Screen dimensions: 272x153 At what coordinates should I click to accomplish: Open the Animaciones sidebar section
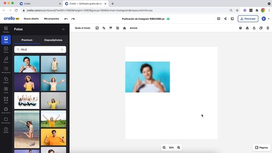click(x=6, y=70)
